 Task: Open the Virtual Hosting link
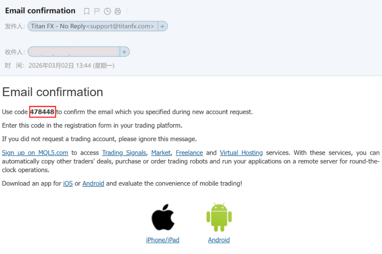(x=241, y=153)
